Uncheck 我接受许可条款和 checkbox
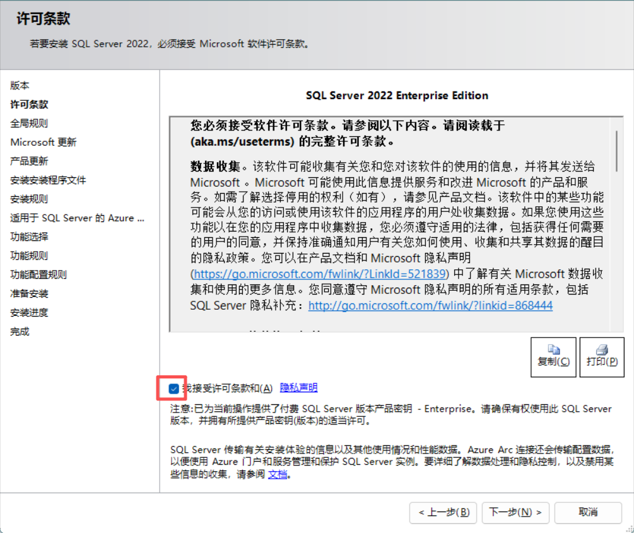The height and width of the screenshot is (533, 634). [174, 389]
